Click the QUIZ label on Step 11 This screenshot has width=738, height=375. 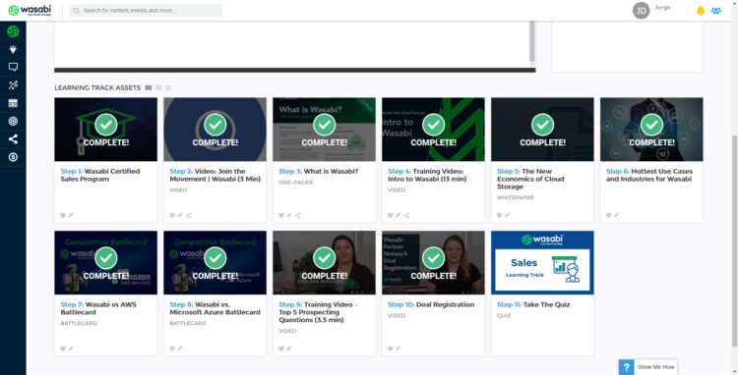504,316
